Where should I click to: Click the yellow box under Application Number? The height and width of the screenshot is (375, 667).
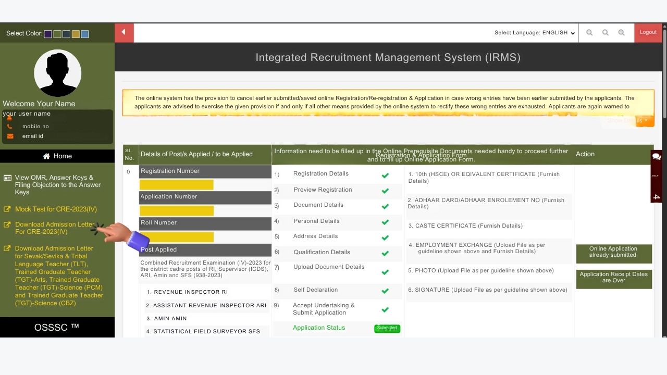(x=177, y=210)
